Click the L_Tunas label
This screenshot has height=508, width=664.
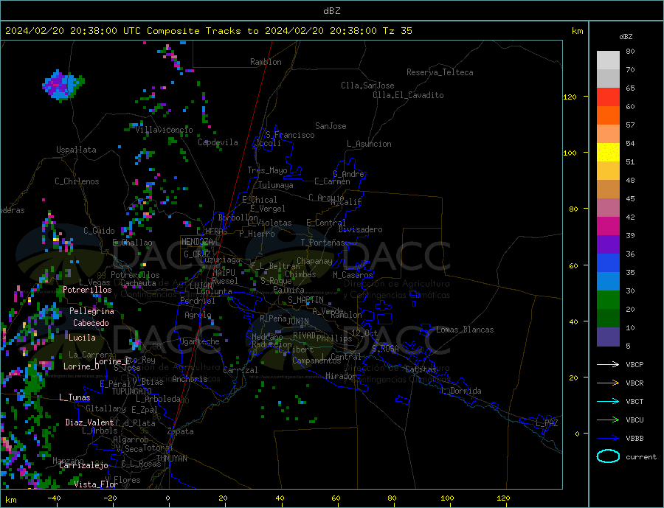click(x=75, y=397)
